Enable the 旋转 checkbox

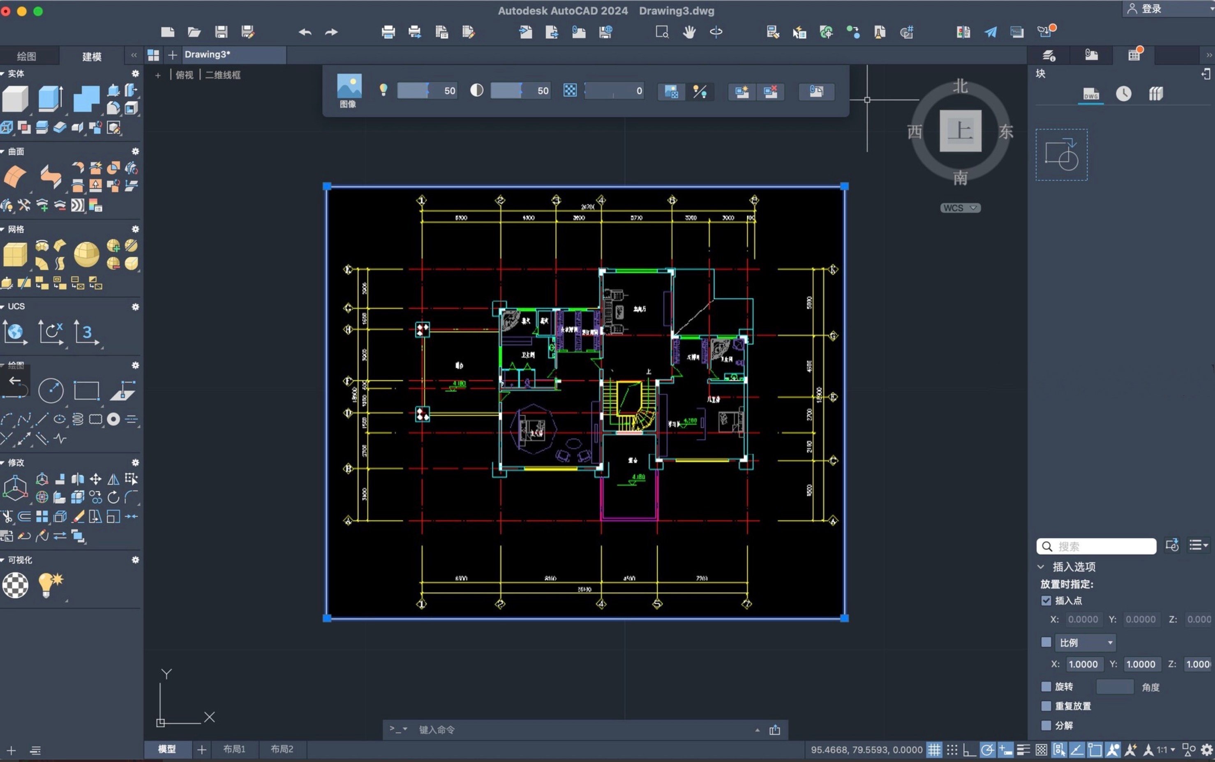(1046, 686)
